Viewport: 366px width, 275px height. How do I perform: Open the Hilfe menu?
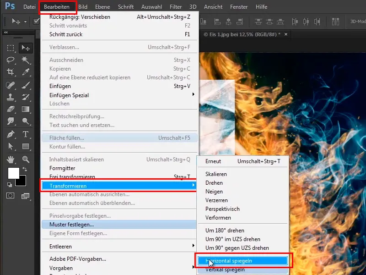coord(261,7)
